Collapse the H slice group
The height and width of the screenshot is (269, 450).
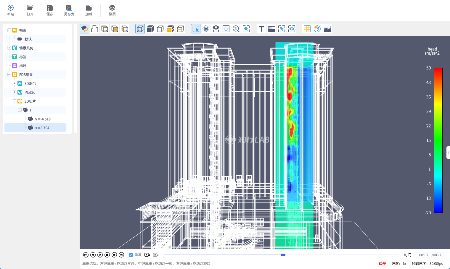[20, 110]
